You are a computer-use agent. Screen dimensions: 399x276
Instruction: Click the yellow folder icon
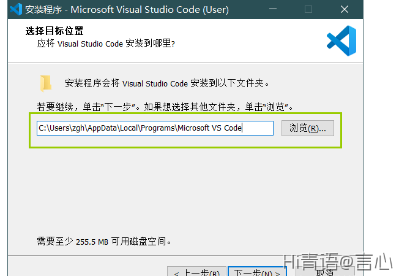point(46,83)
